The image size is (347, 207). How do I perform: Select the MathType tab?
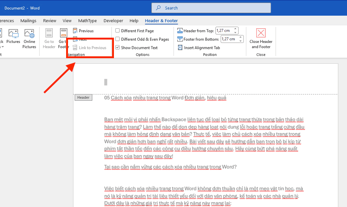click(x=87, y=21)
